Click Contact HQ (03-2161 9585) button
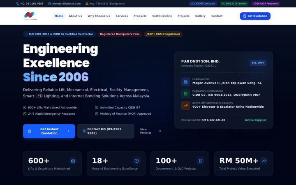 tap(106, 131)
